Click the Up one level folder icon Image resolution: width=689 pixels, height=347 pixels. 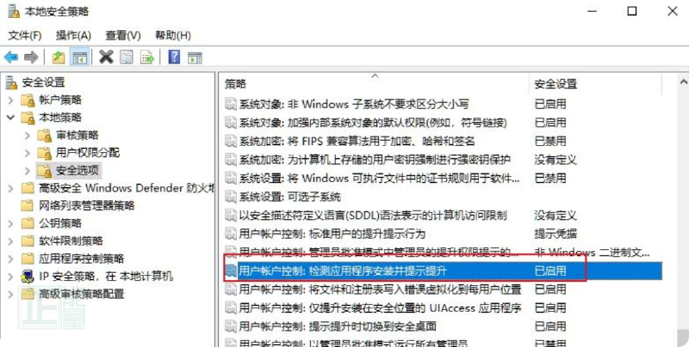click(59, 57)
